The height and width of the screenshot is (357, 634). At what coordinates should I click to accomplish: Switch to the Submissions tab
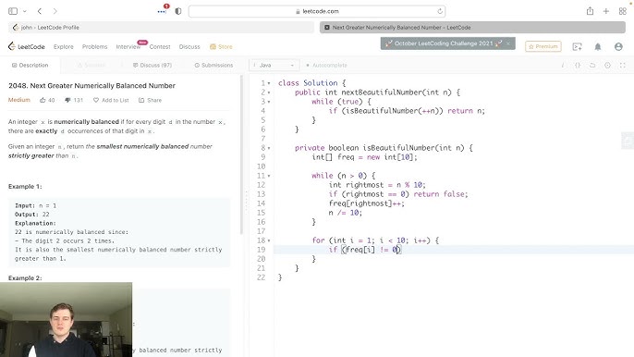pyautogui.click(x=213, y=65)
